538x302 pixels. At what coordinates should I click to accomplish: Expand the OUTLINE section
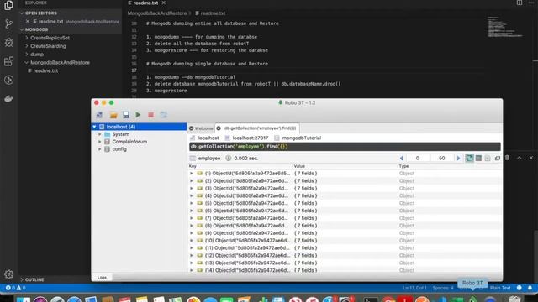tap(22, 279)
